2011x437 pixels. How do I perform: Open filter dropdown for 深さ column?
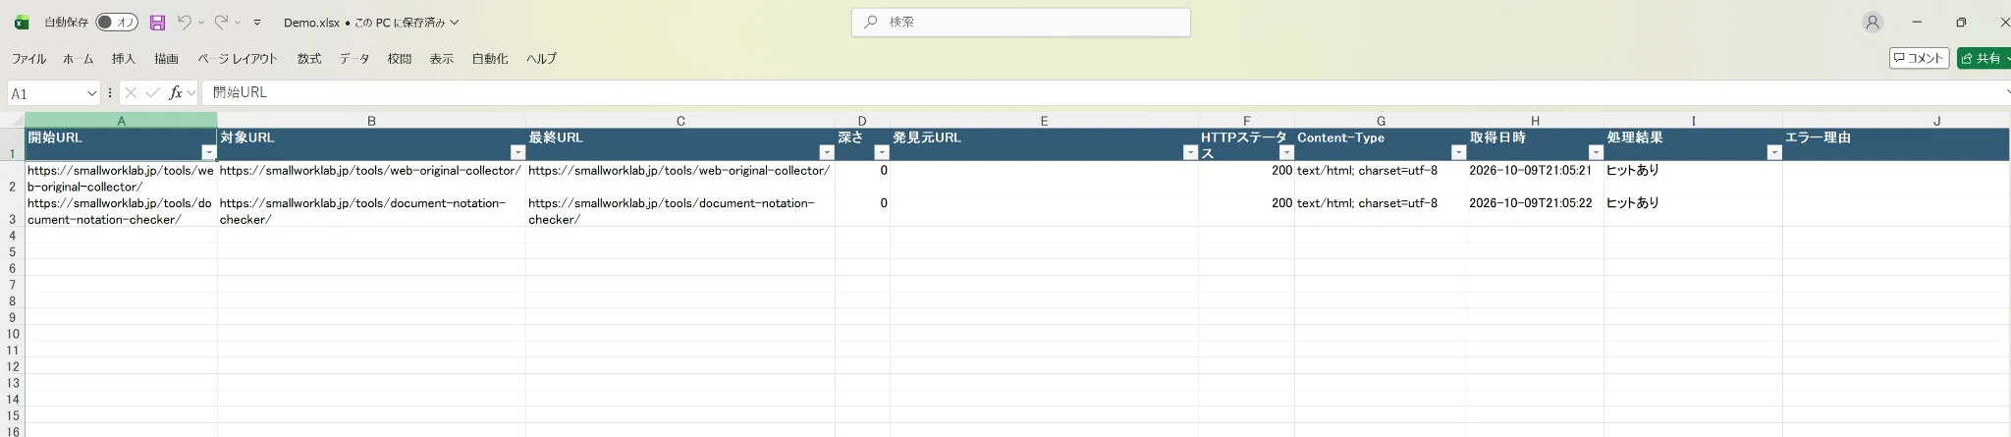coord(882,153)
